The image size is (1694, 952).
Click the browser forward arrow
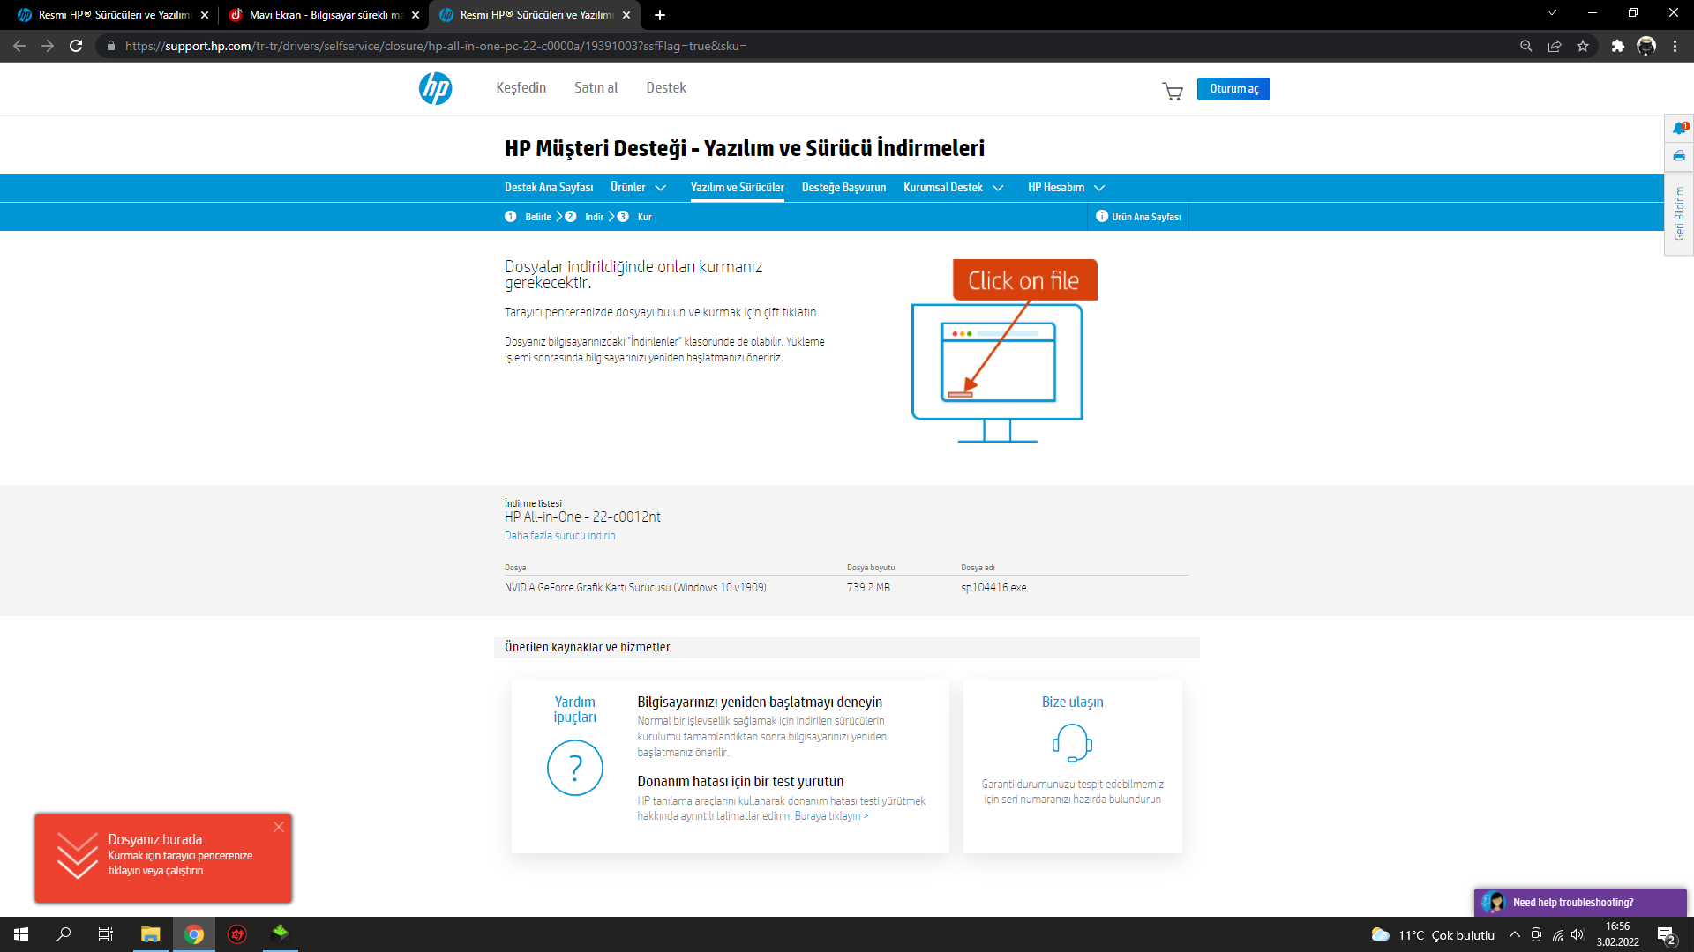click(x=48, y=46)
